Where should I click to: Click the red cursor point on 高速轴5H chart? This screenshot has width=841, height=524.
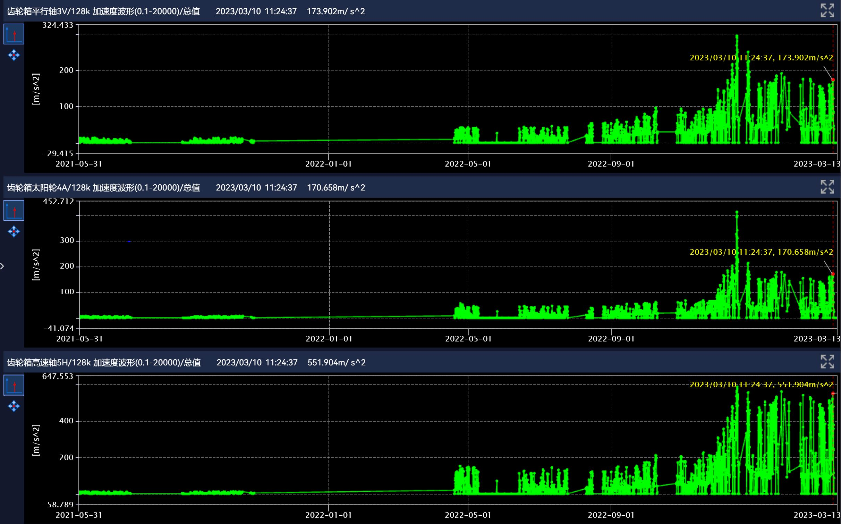[x=833, y=394]
